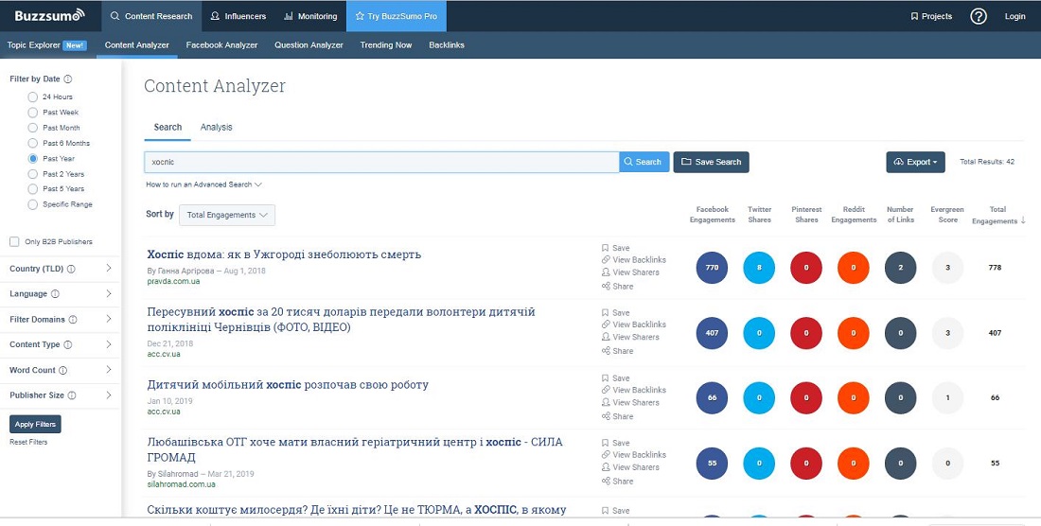Click the BuzzSumo logo
Screen dimensions: 1041x526
50,15
